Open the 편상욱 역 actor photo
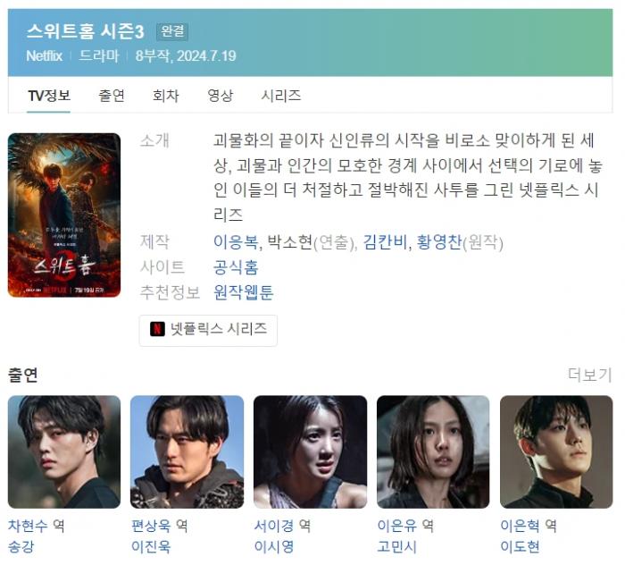 pyautogui.click(x=187, y=451)
